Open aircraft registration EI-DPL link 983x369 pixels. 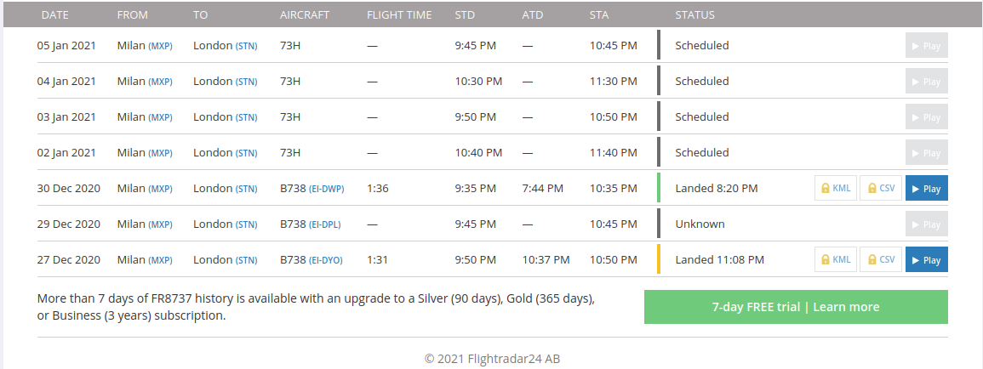coord(326,224)
